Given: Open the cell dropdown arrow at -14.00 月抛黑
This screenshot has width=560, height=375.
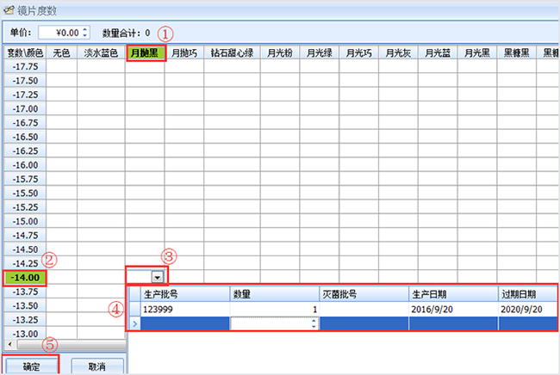Looking at the screenshot, I should pos(157,277).
